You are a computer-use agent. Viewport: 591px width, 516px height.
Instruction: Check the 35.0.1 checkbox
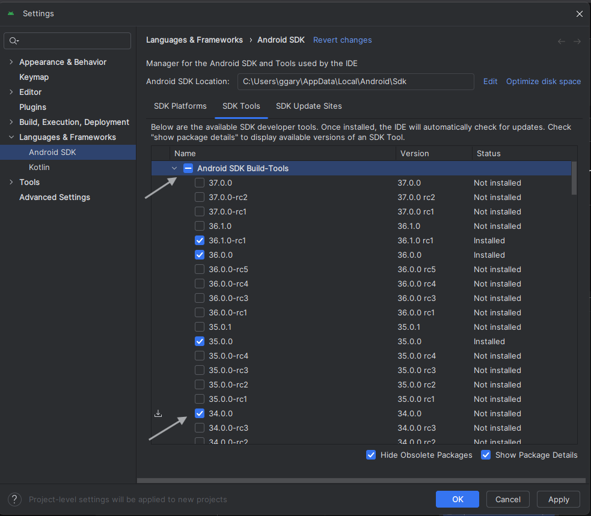200,327
